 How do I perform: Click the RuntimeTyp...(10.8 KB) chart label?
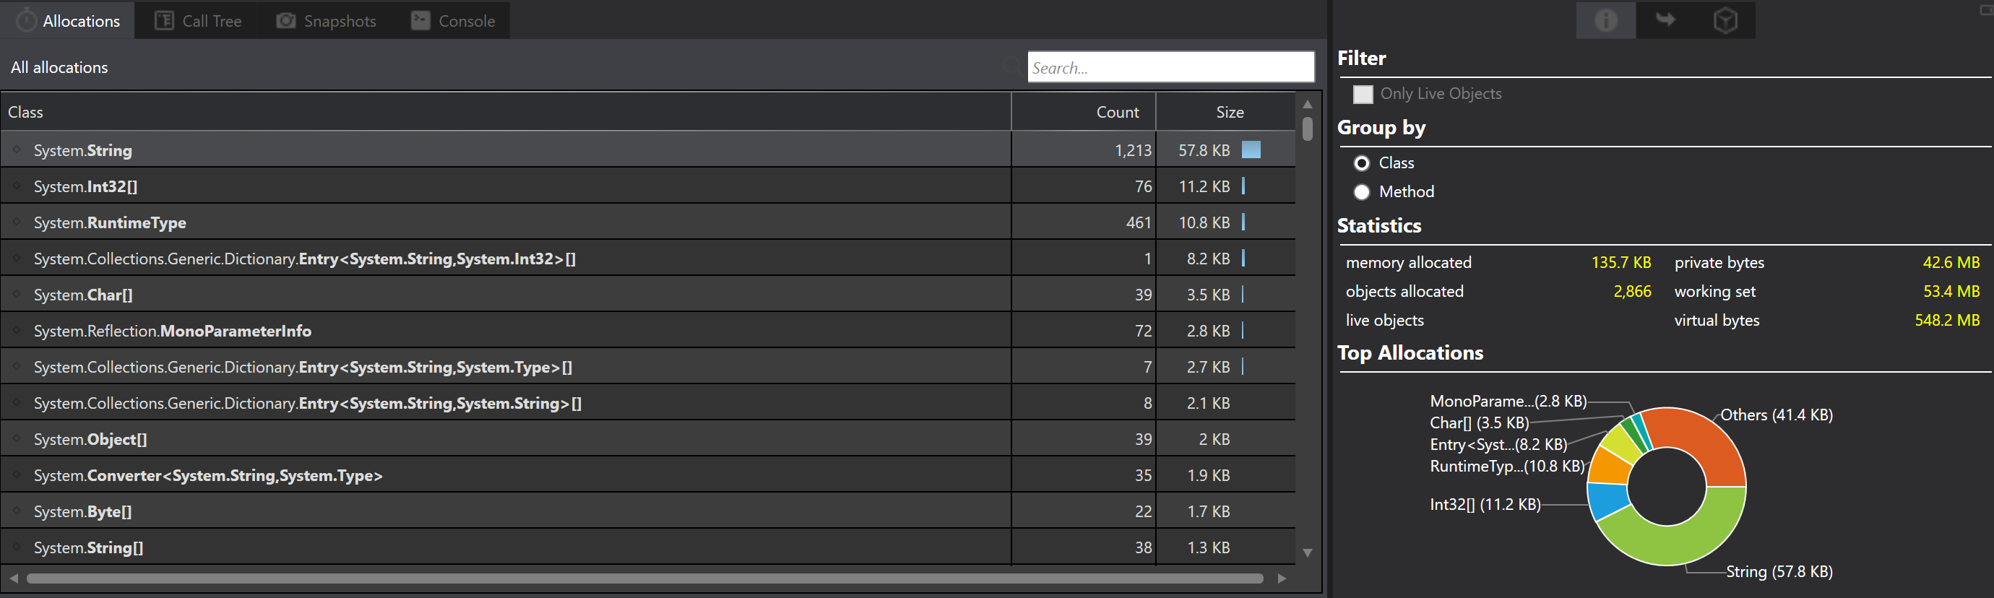coord(1506,467)
